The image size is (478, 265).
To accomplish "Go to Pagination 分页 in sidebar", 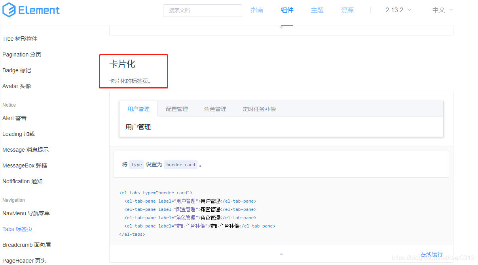I will pos(22,55).
